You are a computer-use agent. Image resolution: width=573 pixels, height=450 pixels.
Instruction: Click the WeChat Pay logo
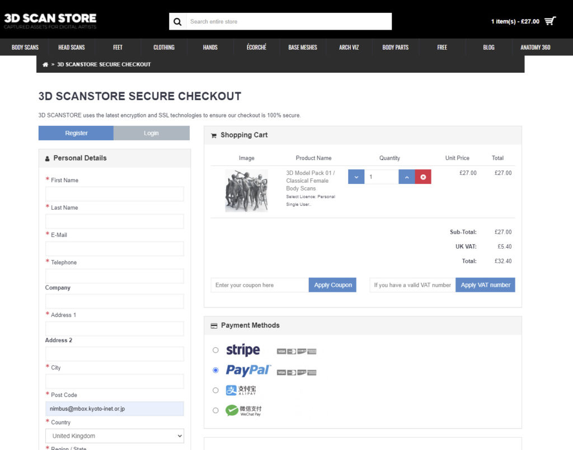(x=243, y=410)
